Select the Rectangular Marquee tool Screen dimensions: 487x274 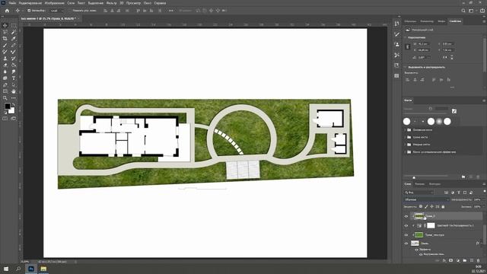coord(14,25)
